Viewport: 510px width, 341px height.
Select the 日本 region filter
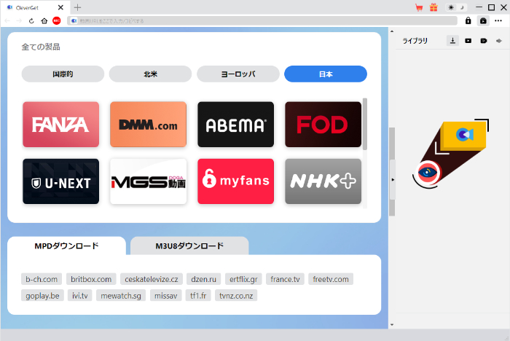(326, 74)
